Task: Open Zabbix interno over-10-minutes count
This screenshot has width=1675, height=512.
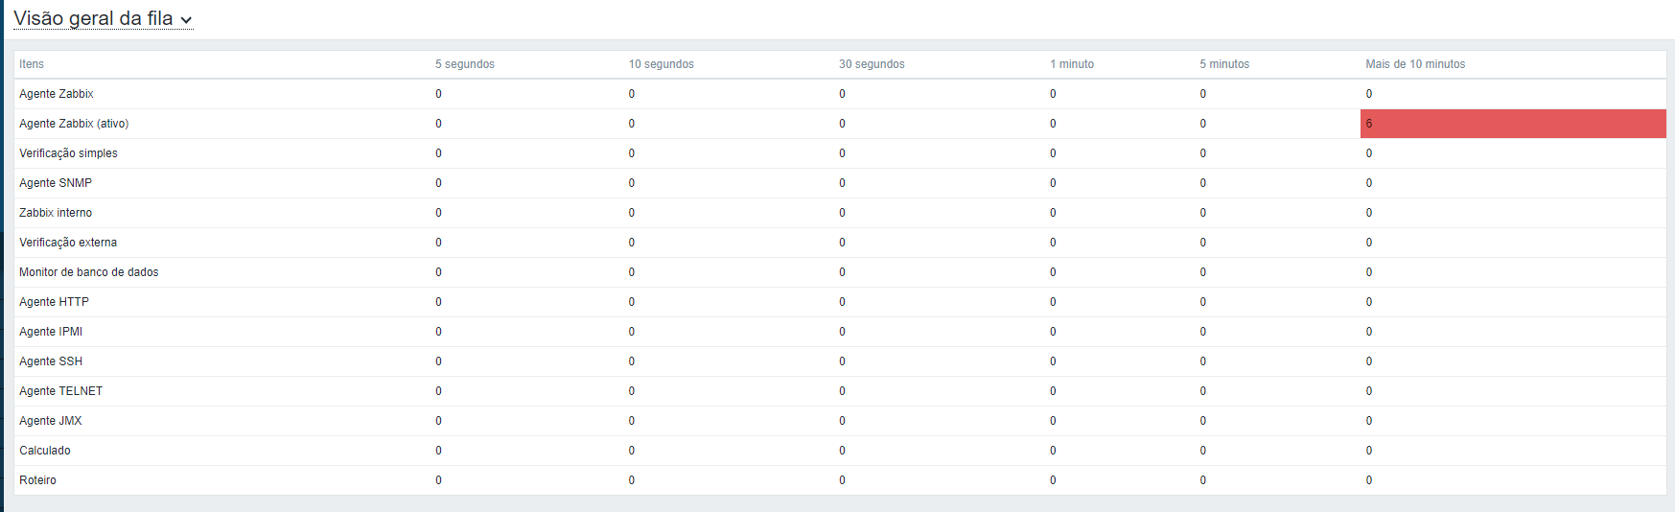Action: pos(1369,213)
